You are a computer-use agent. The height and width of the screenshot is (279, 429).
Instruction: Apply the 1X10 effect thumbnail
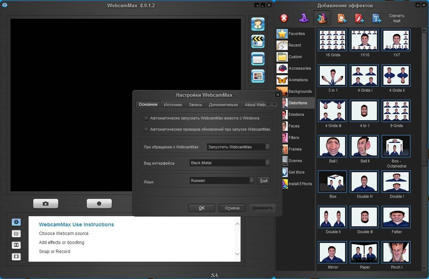(364, 40)
